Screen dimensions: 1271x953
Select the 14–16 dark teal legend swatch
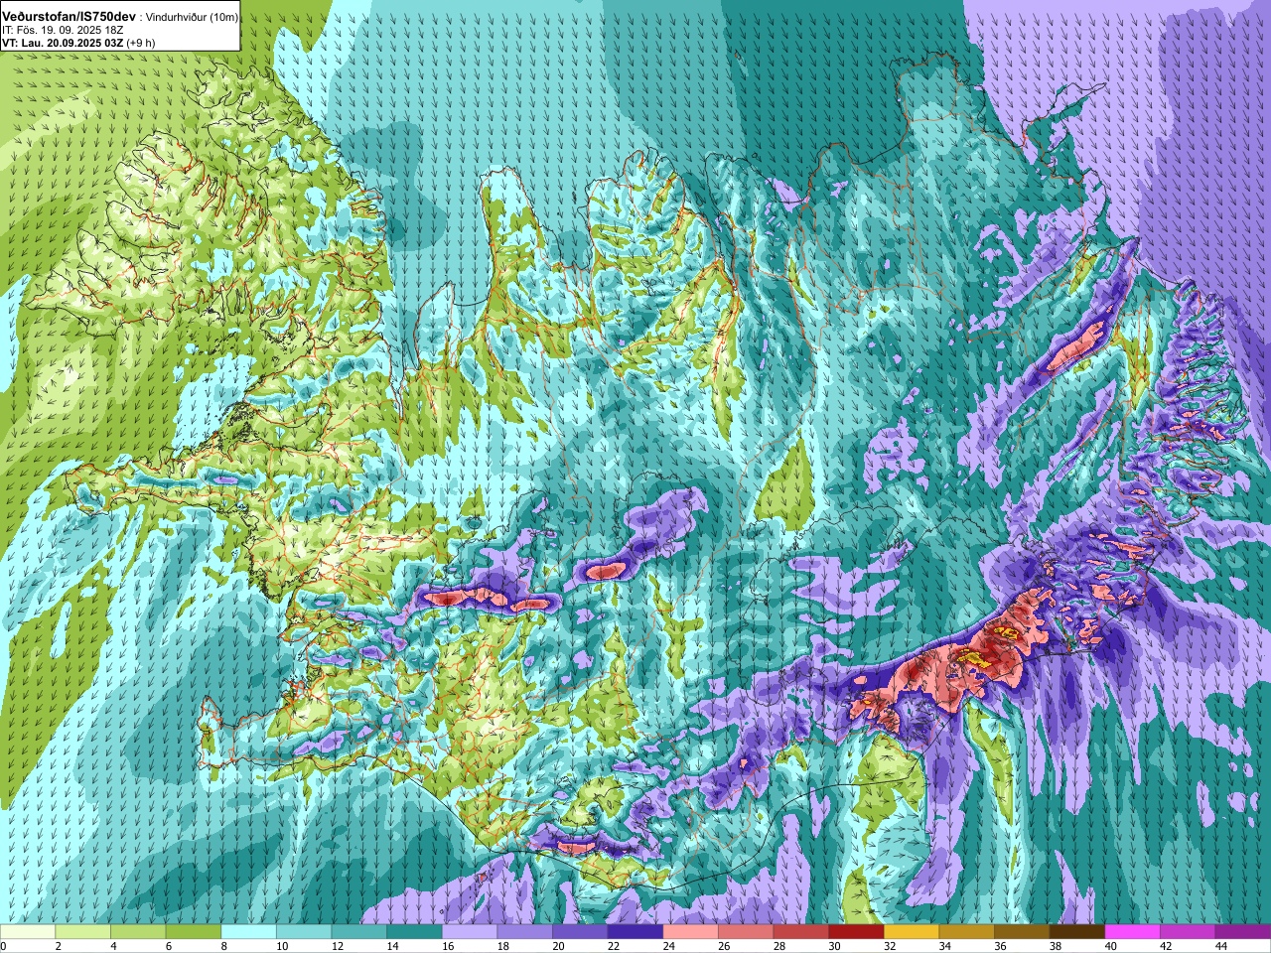tap(414, 932)
